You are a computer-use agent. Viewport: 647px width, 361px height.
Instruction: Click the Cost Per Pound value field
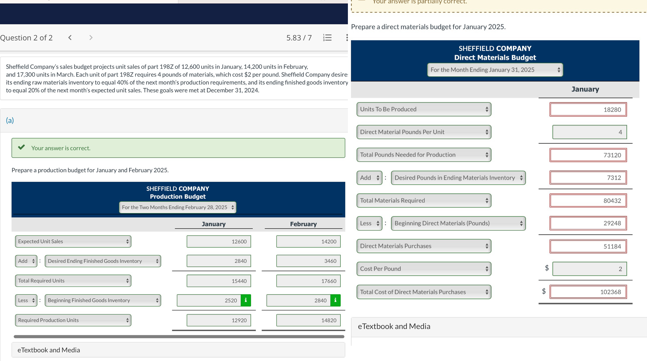point(589,269)
